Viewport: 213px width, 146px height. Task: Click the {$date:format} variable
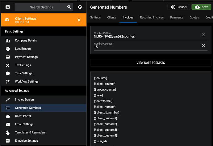[x=103, y=101]
